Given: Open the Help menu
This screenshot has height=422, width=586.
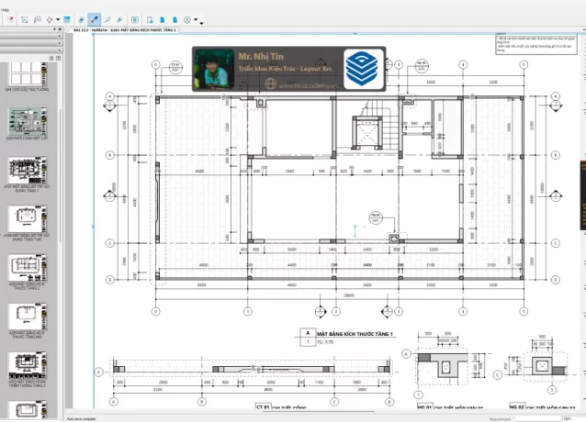Looking at the screenshot, I should (x=5, y=10).
